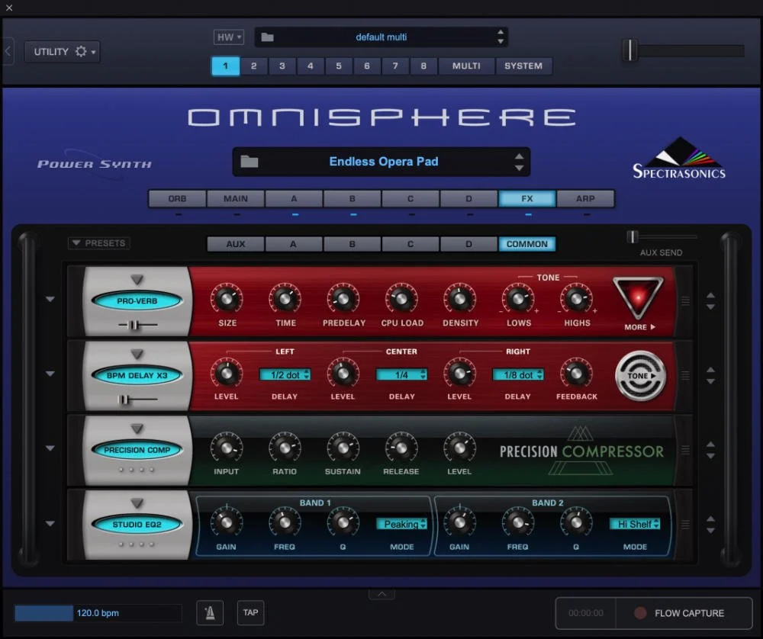This screenshot has height=639, width=763.
Task: Click the Precision Comp RATIO knob
Action: [x=285, y=448]
